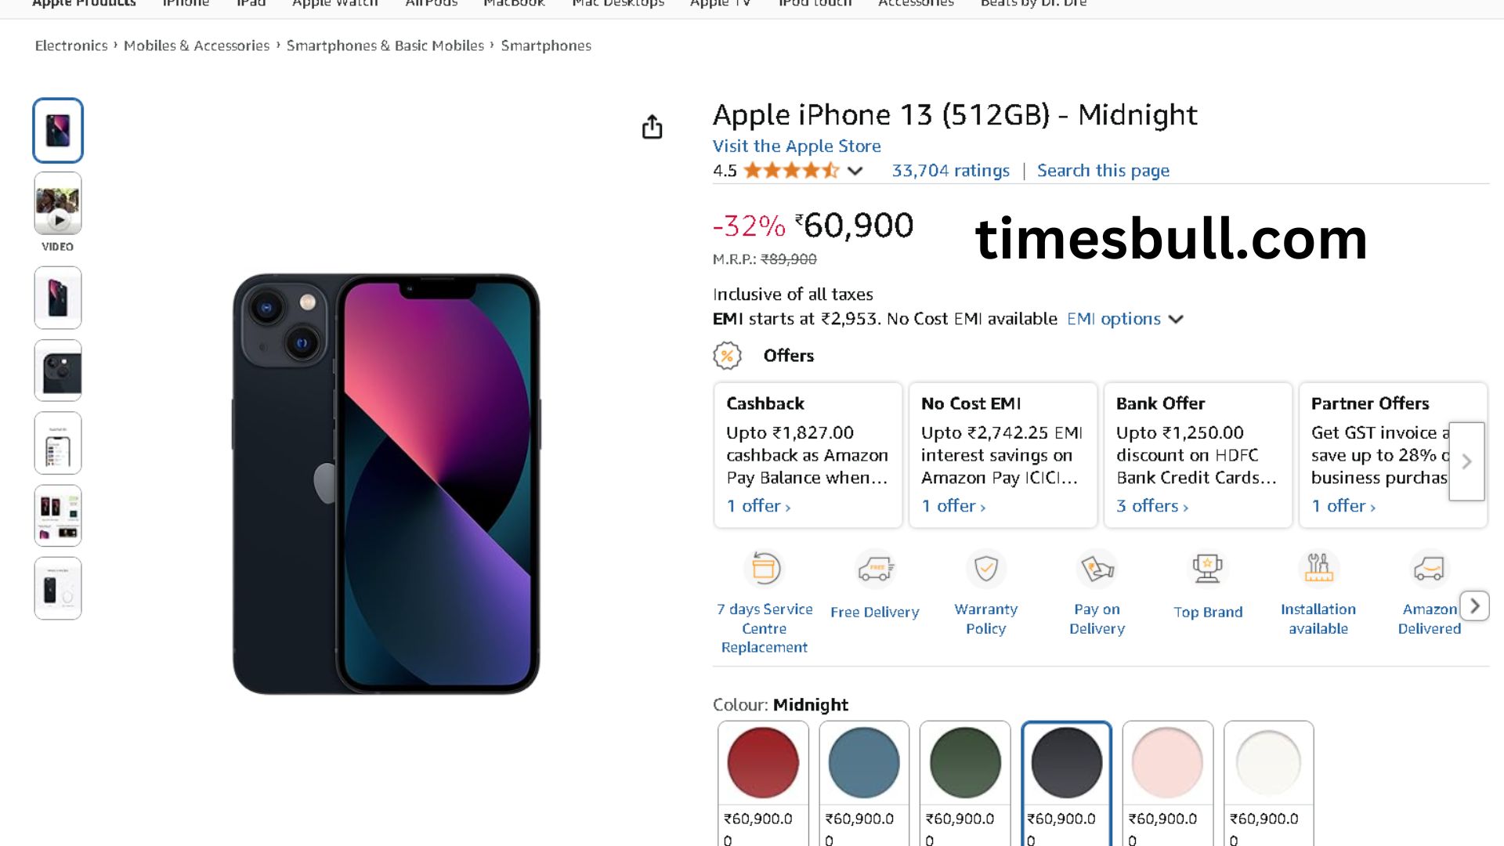Open the Smartphones breadcrumb link
The height and width of the screenshot is (846, 1504).
[x=546, y=45]
